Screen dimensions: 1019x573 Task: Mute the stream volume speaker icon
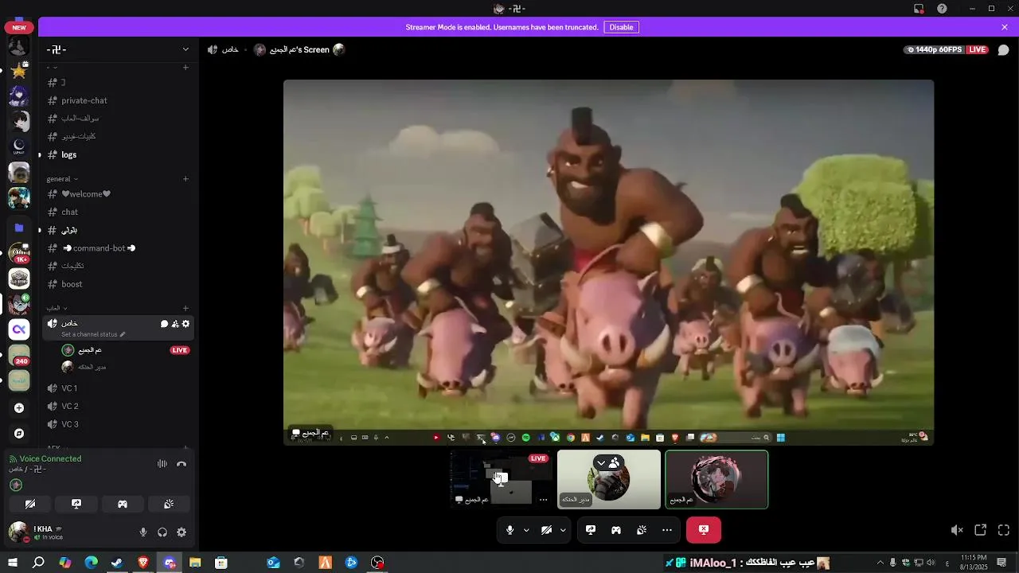(x=957, y=530)
